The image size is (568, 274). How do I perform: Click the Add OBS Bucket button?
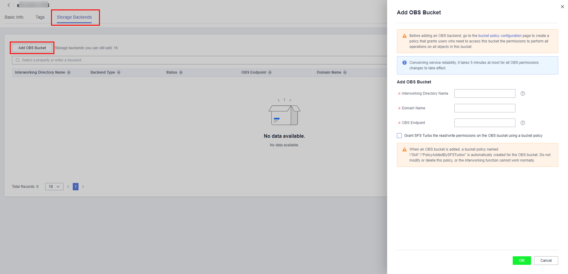click(32, 48)
